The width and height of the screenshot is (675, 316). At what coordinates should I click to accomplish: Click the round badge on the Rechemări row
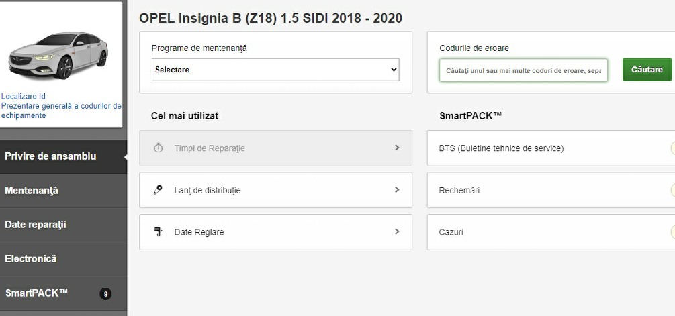[x=672, y=191]
